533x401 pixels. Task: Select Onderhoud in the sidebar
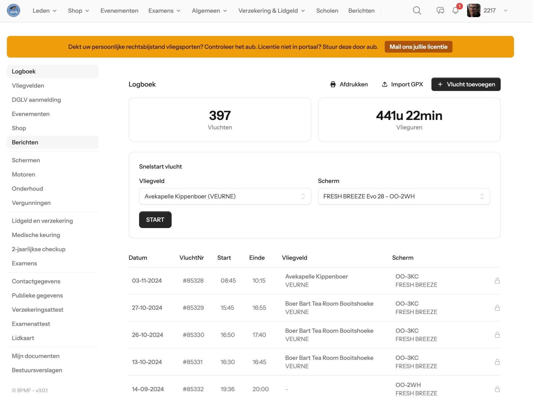point(53,189)
